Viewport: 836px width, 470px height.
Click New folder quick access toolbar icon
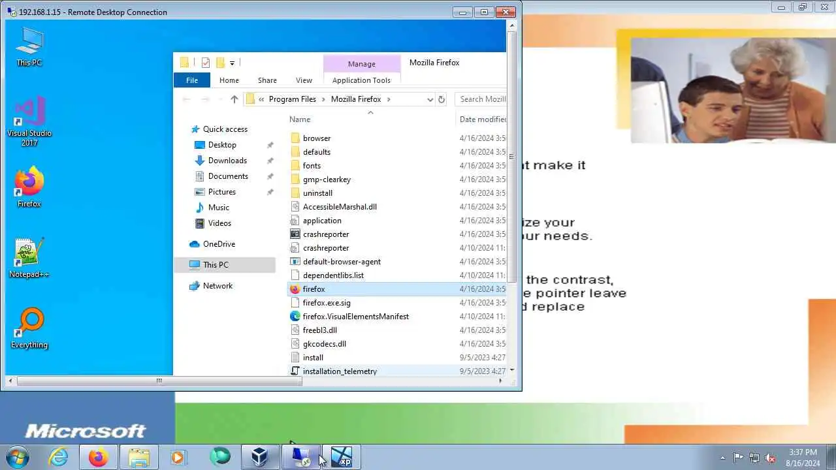pyautogui.click(x=220, y=63)
